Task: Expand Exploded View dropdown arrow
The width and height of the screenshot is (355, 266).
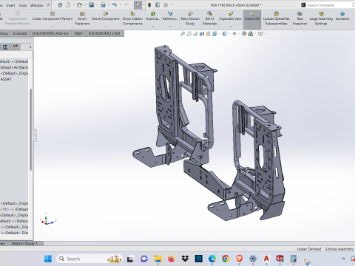Action: pyautogui.click(x=231, y=27)
